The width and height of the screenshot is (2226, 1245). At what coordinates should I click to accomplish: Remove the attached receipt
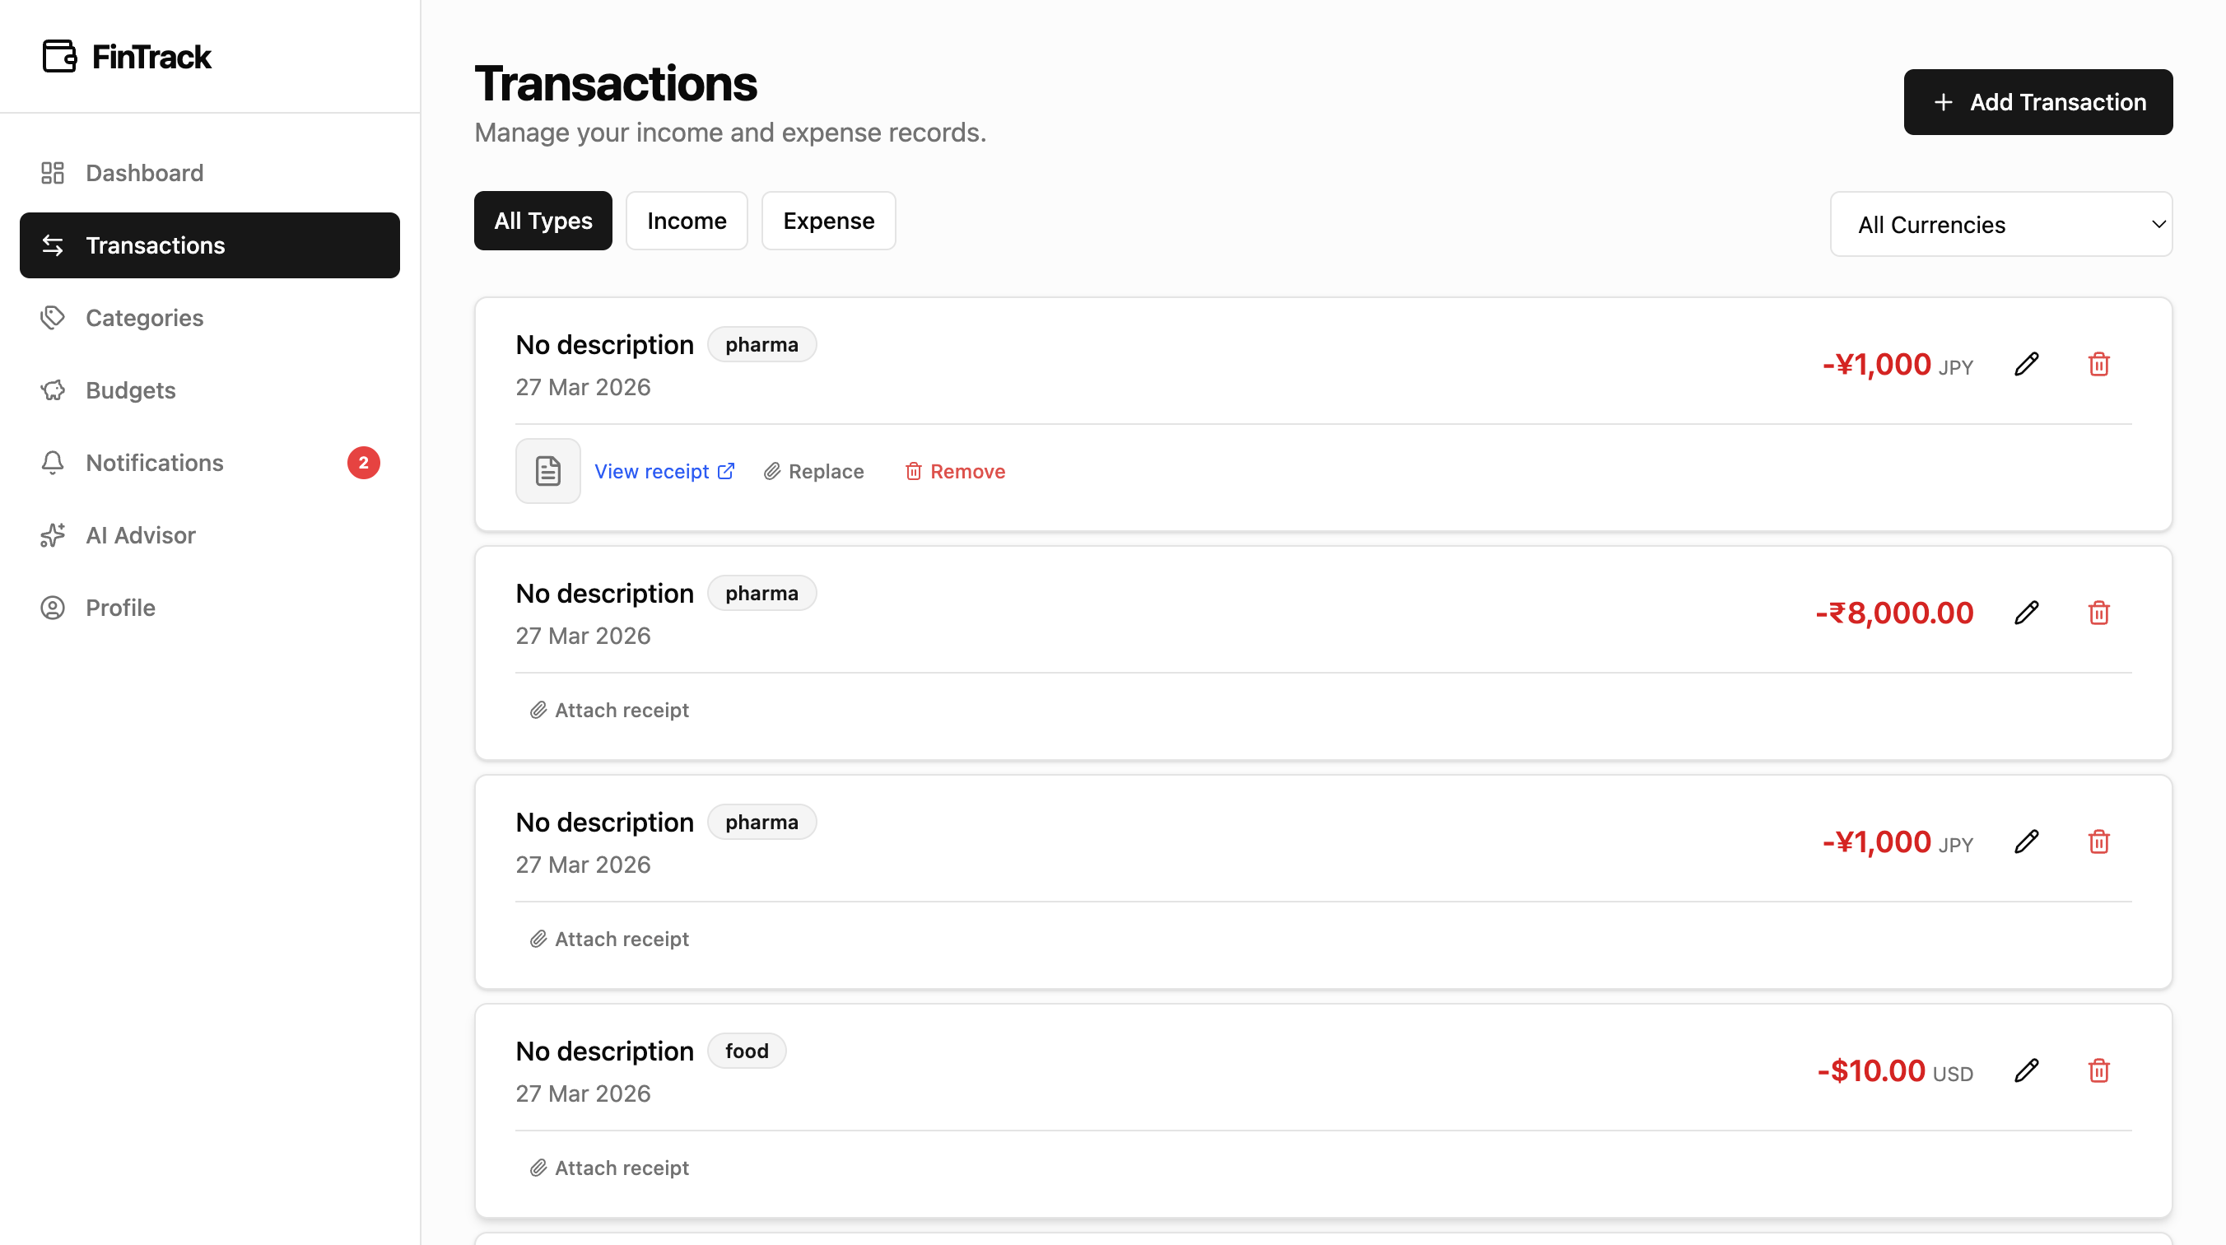[954, 471]
